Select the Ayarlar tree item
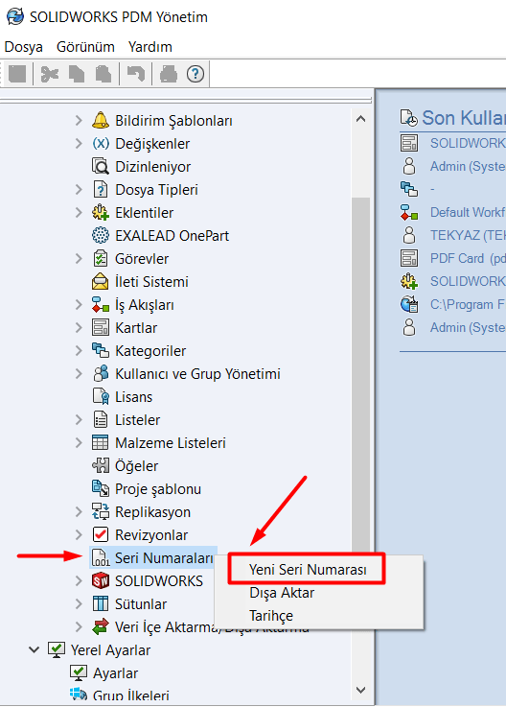This screenshot has width=506, height=707. click(115, 673)
